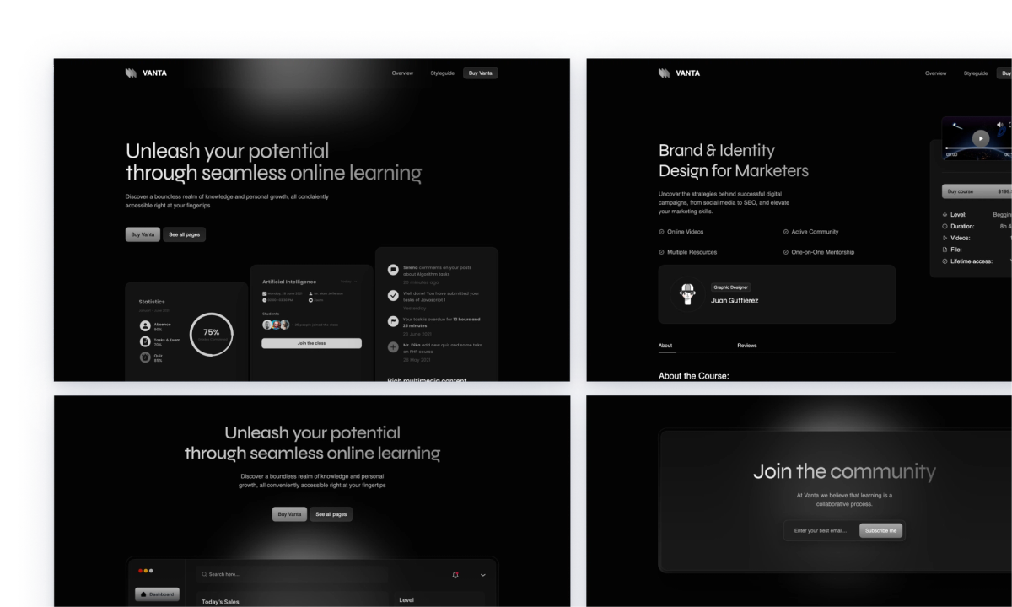The width and height of the screenshot is (1012, 607).
Task: Click Buy Vanta above the dashboard preview
Action: pos(289,514)
